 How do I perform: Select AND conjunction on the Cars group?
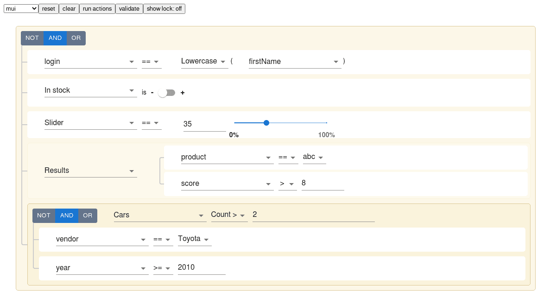[x=67, y=216]
